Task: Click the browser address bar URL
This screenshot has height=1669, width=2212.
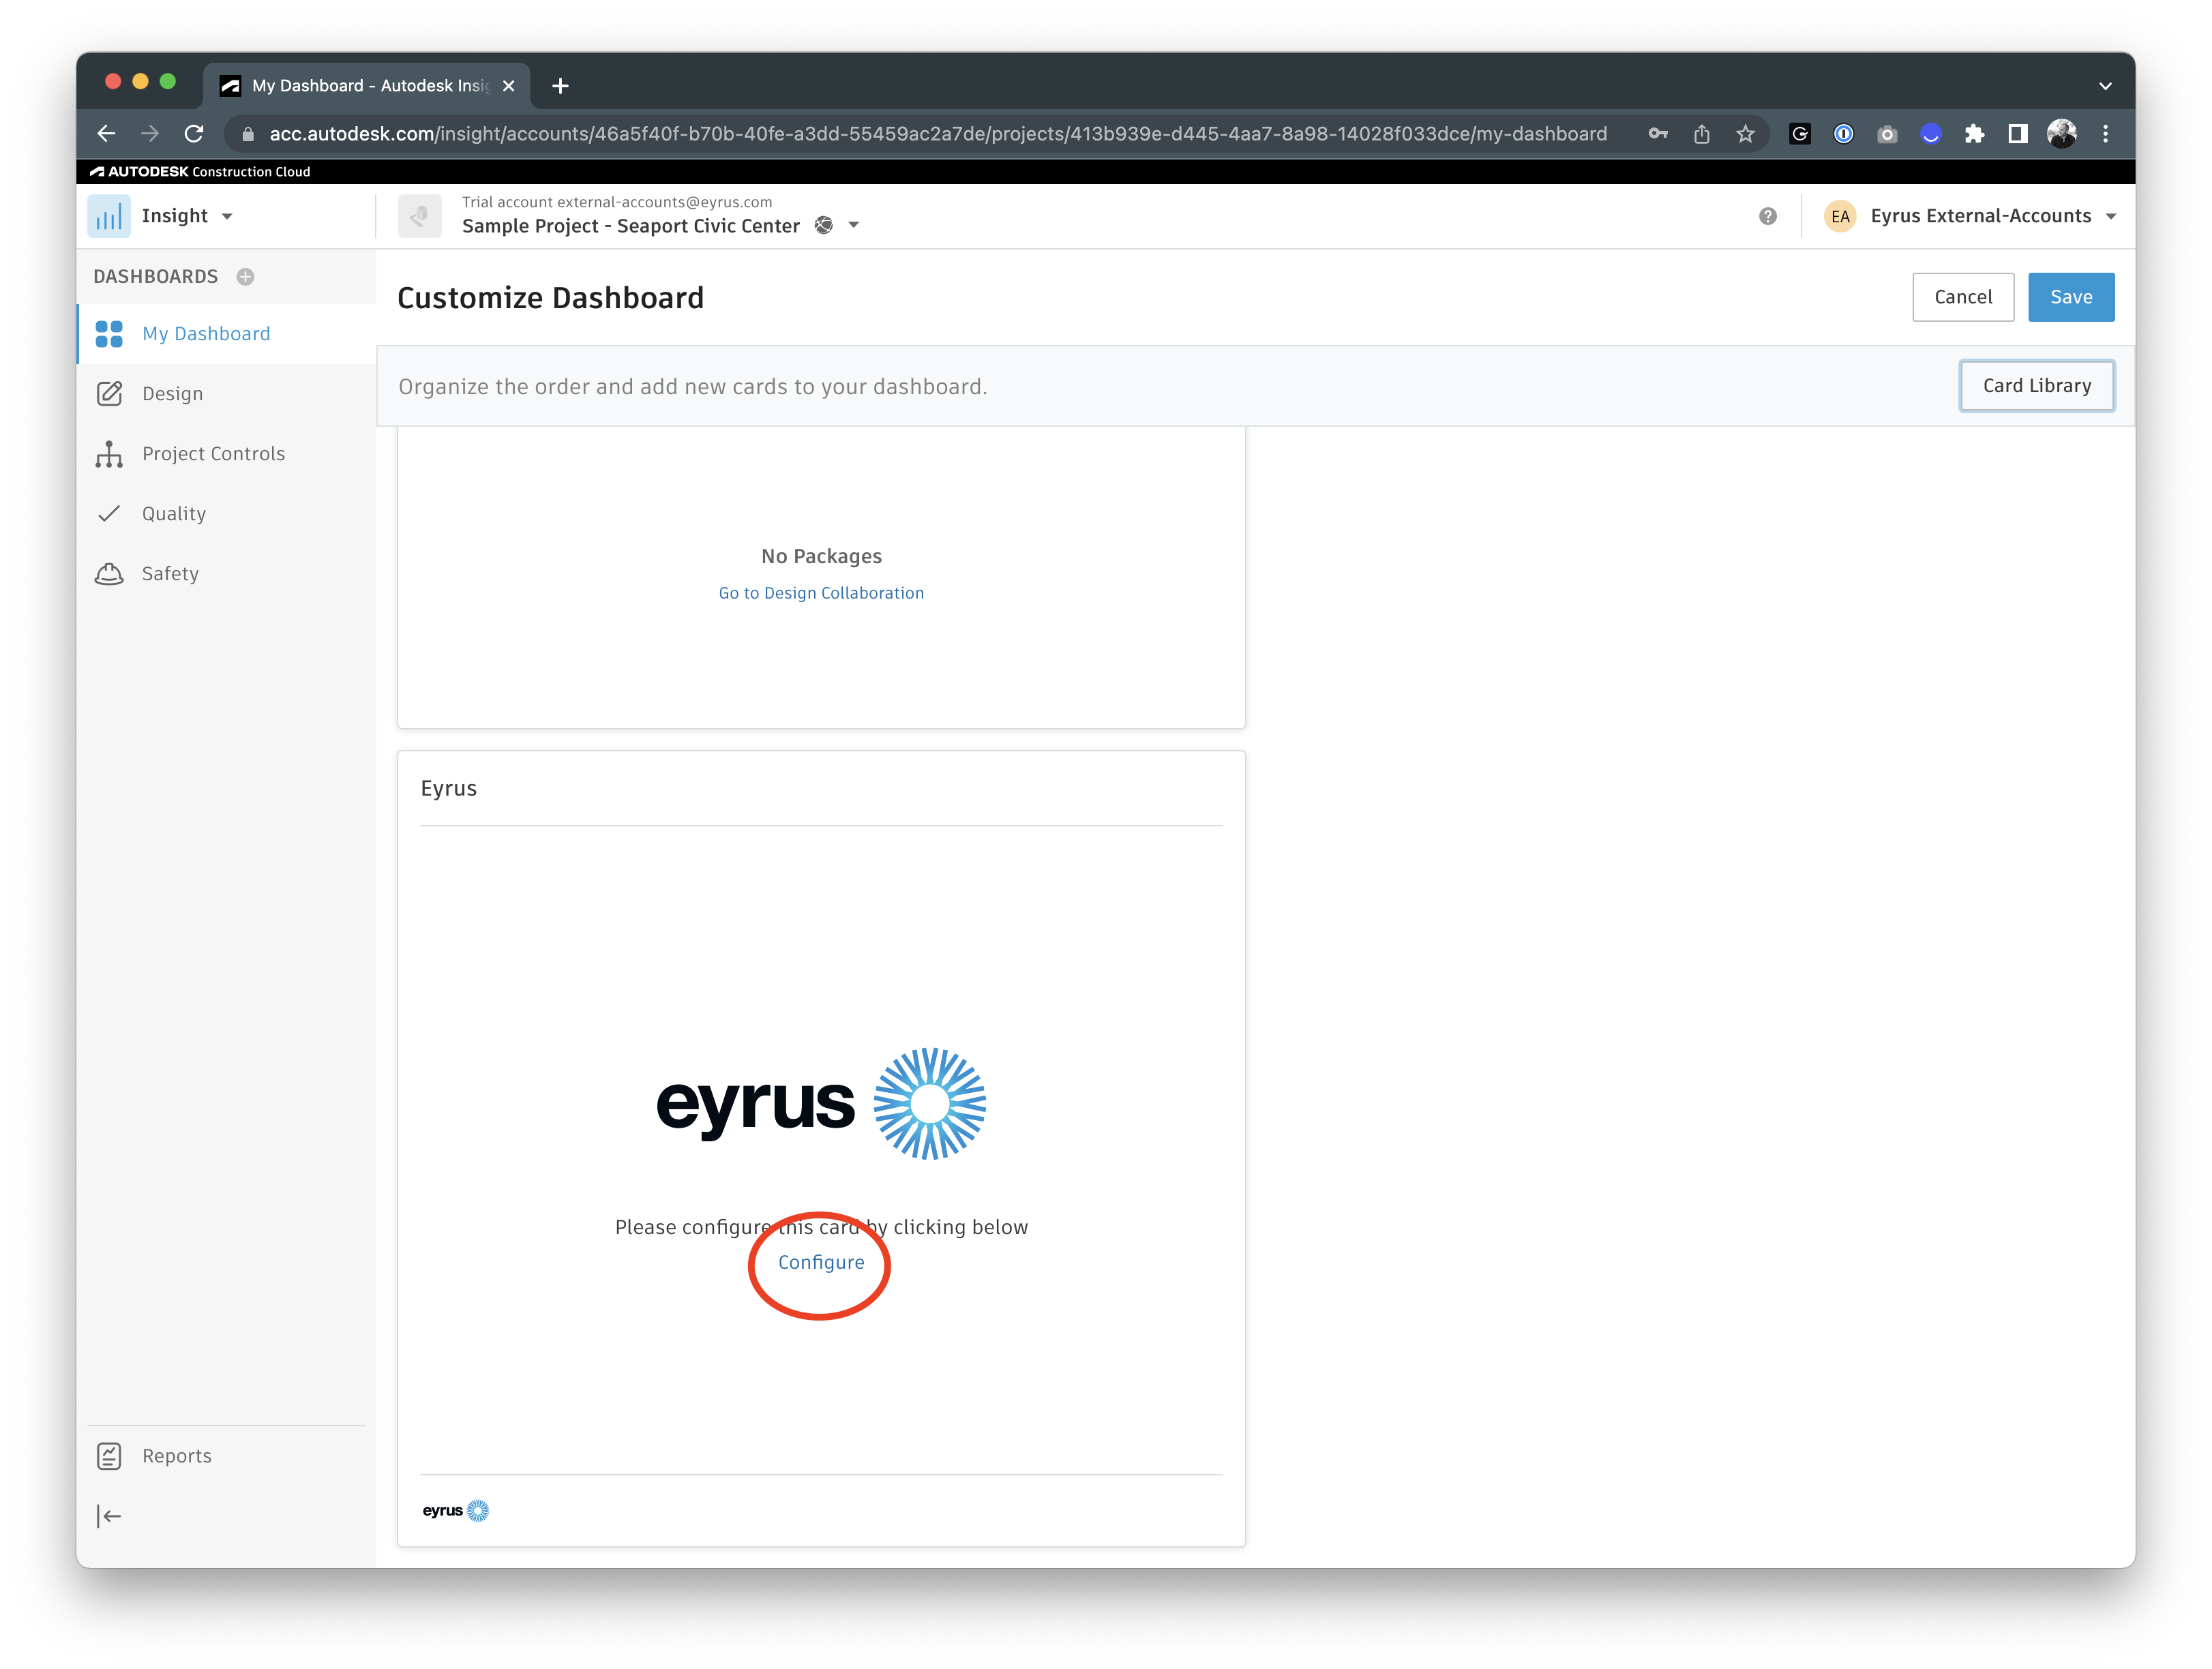Action: 938,134
